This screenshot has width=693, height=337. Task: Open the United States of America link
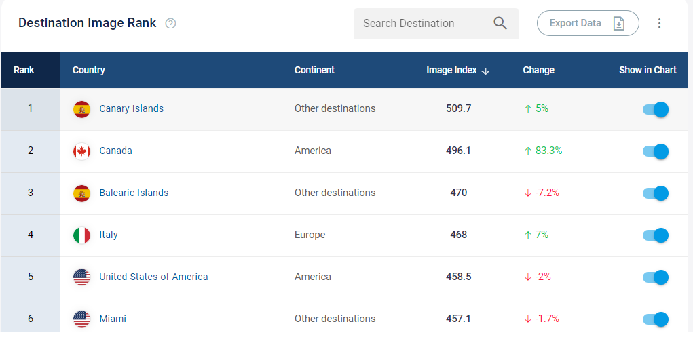pyautogui.click(x=153, y=277)
